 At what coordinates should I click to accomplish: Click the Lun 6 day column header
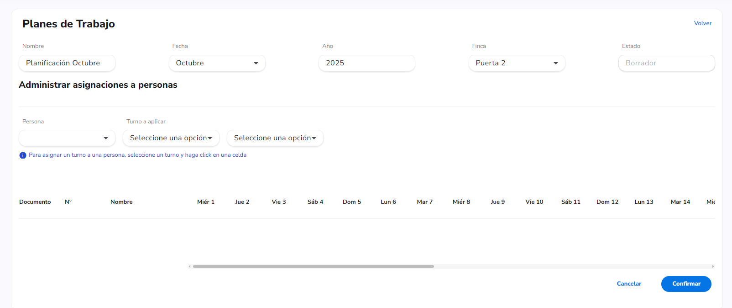click(x=388, y=202)
